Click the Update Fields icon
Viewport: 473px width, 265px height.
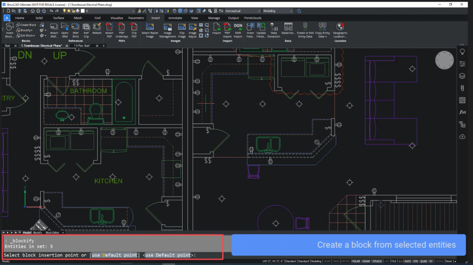(261, 30)
